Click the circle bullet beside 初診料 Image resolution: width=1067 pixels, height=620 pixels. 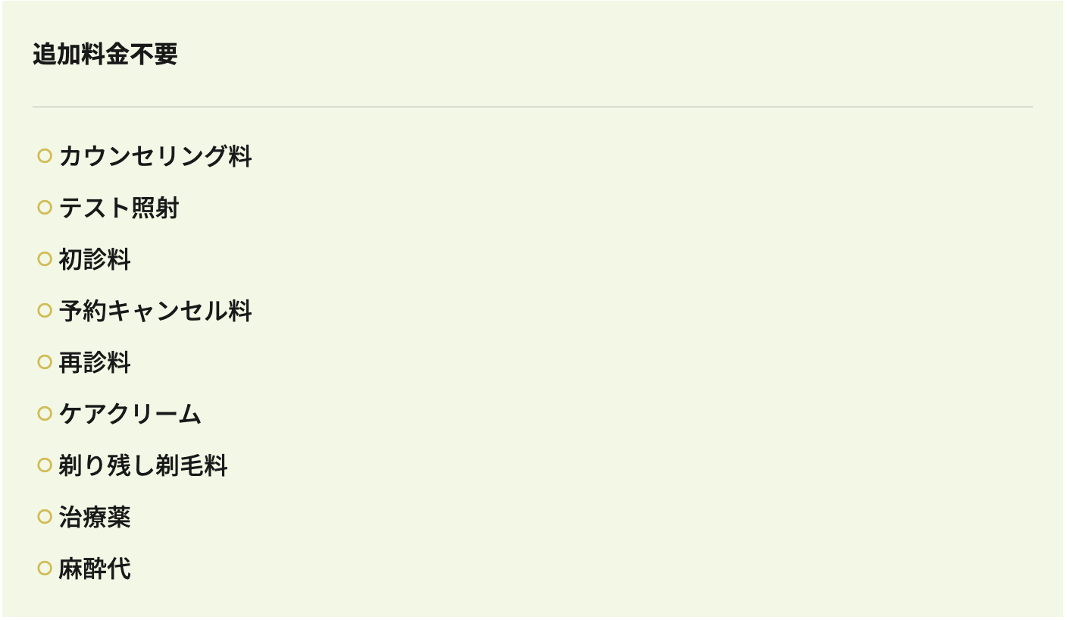(45, 259)
